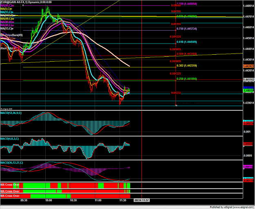255x209 pixels.
Task: Click the 1.447014 price axis value
Action: 248,17
